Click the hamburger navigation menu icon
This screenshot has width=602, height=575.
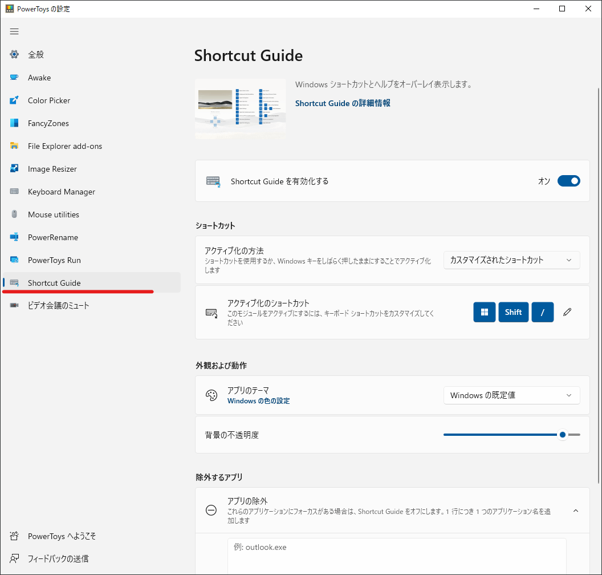coord(14,31)
